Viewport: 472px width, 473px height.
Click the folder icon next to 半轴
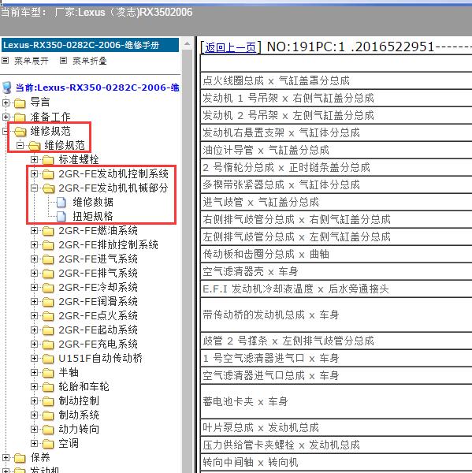[48, 373]
